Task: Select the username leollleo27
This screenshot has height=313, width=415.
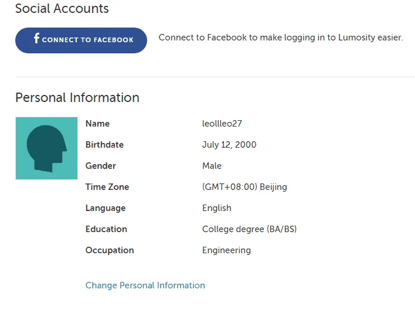Action: 222,124
